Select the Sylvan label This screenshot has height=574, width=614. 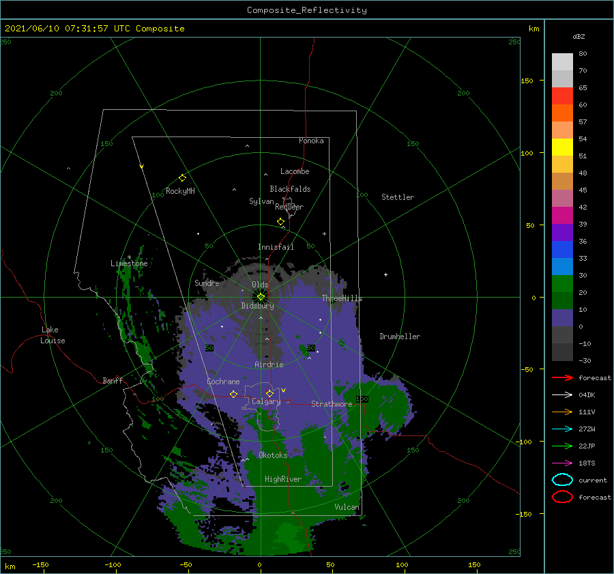click(261, 201)
